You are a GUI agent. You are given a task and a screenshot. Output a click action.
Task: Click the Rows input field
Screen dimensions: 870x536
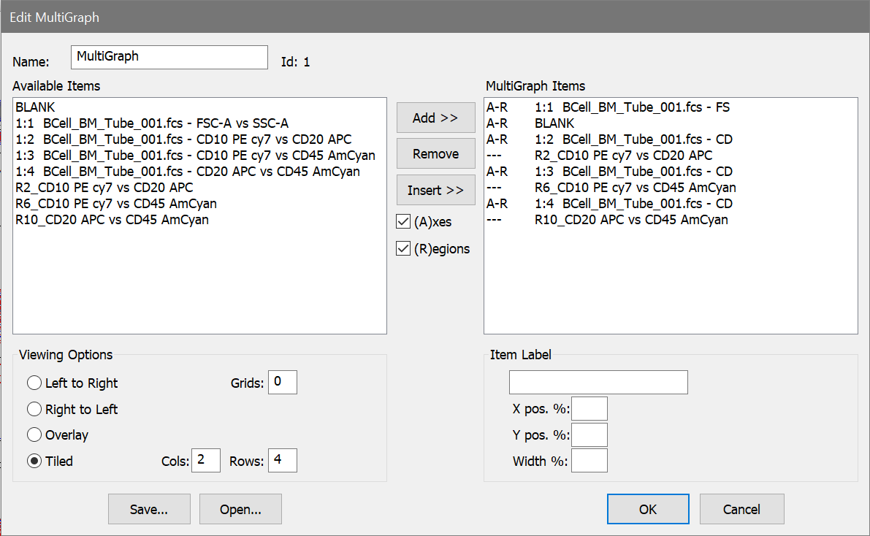[282, 461]
